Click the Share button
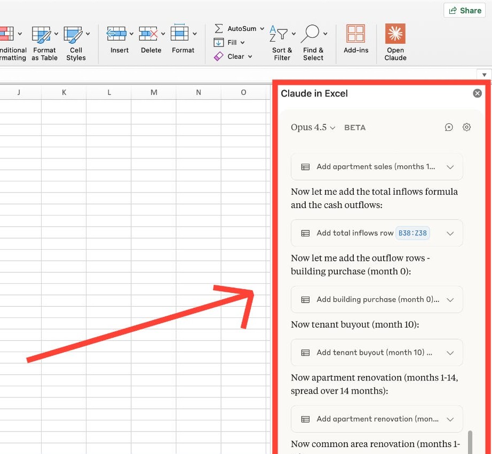 click(x=465, y=11)
